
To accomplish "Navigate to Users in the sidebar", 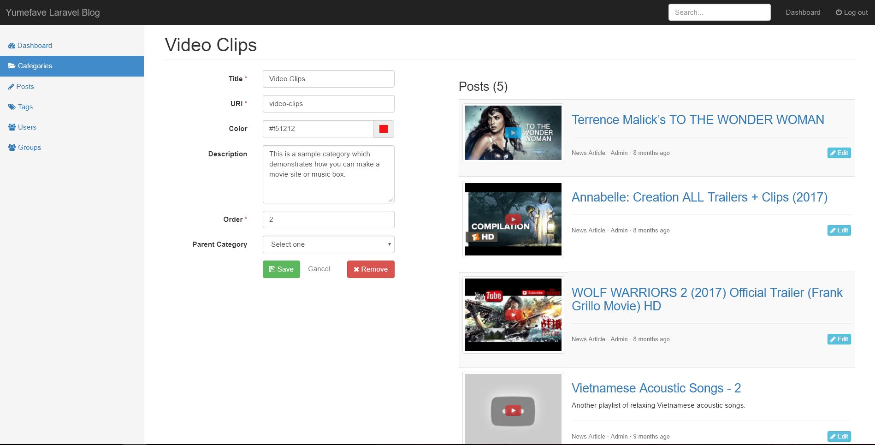I will tap(72, 127).
